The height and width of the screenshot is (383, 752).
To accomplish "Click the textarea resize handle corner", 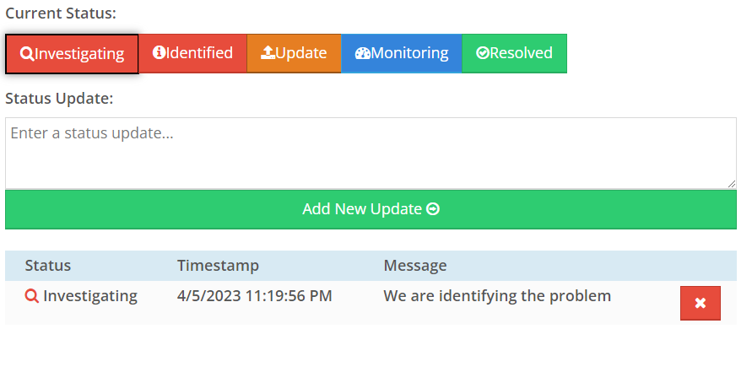I will [732, 184].
